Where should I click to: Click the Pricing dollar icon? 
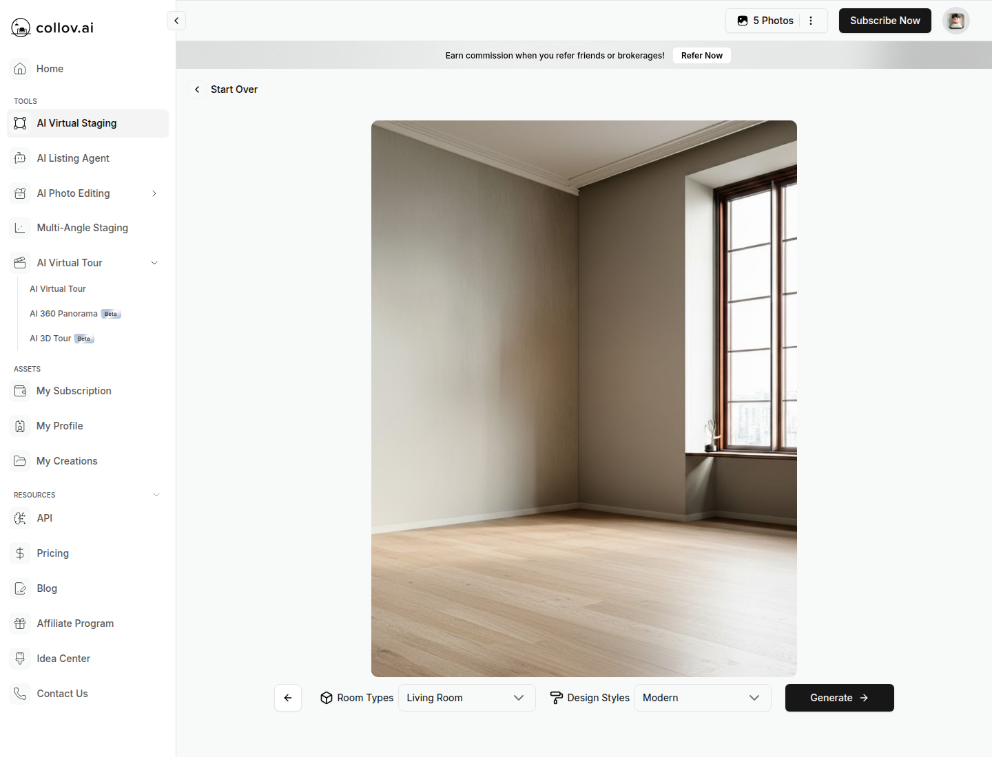[20, 553]
